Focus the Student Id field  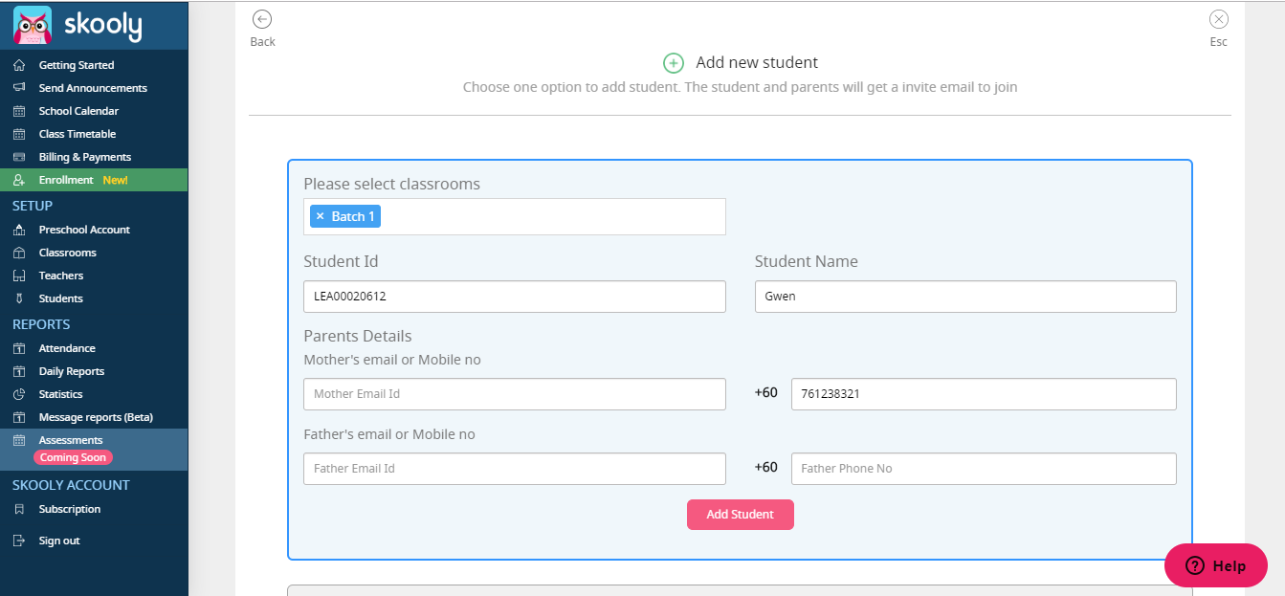(x=515, y=297)
